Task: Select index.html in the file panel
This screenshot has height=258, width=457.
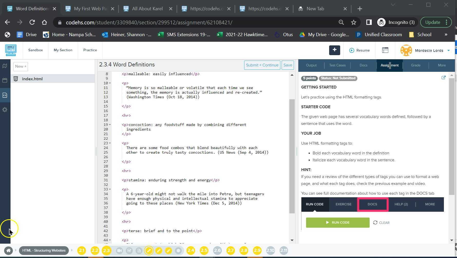Action: 32,79
